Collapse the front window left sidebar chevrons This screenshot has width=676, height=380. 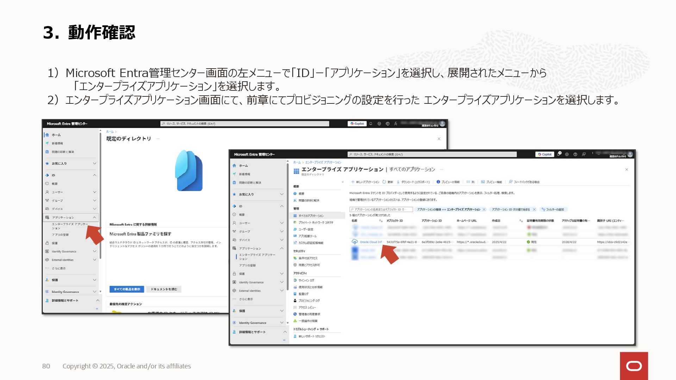click(284, 340)
